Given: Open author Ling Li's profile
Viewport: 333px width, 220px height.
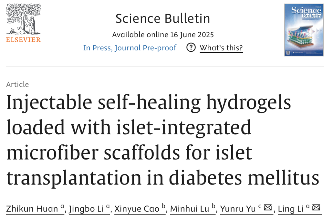Looking at the screenshot, I should (291, 209).
